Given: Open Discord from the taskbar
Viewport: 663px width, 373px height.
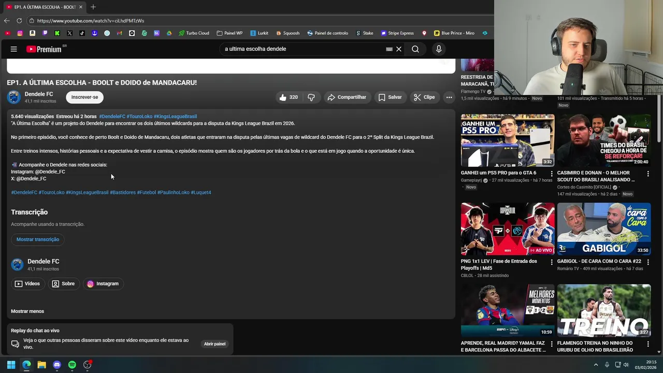Looking at the screenshot, I should coord(57,365).
